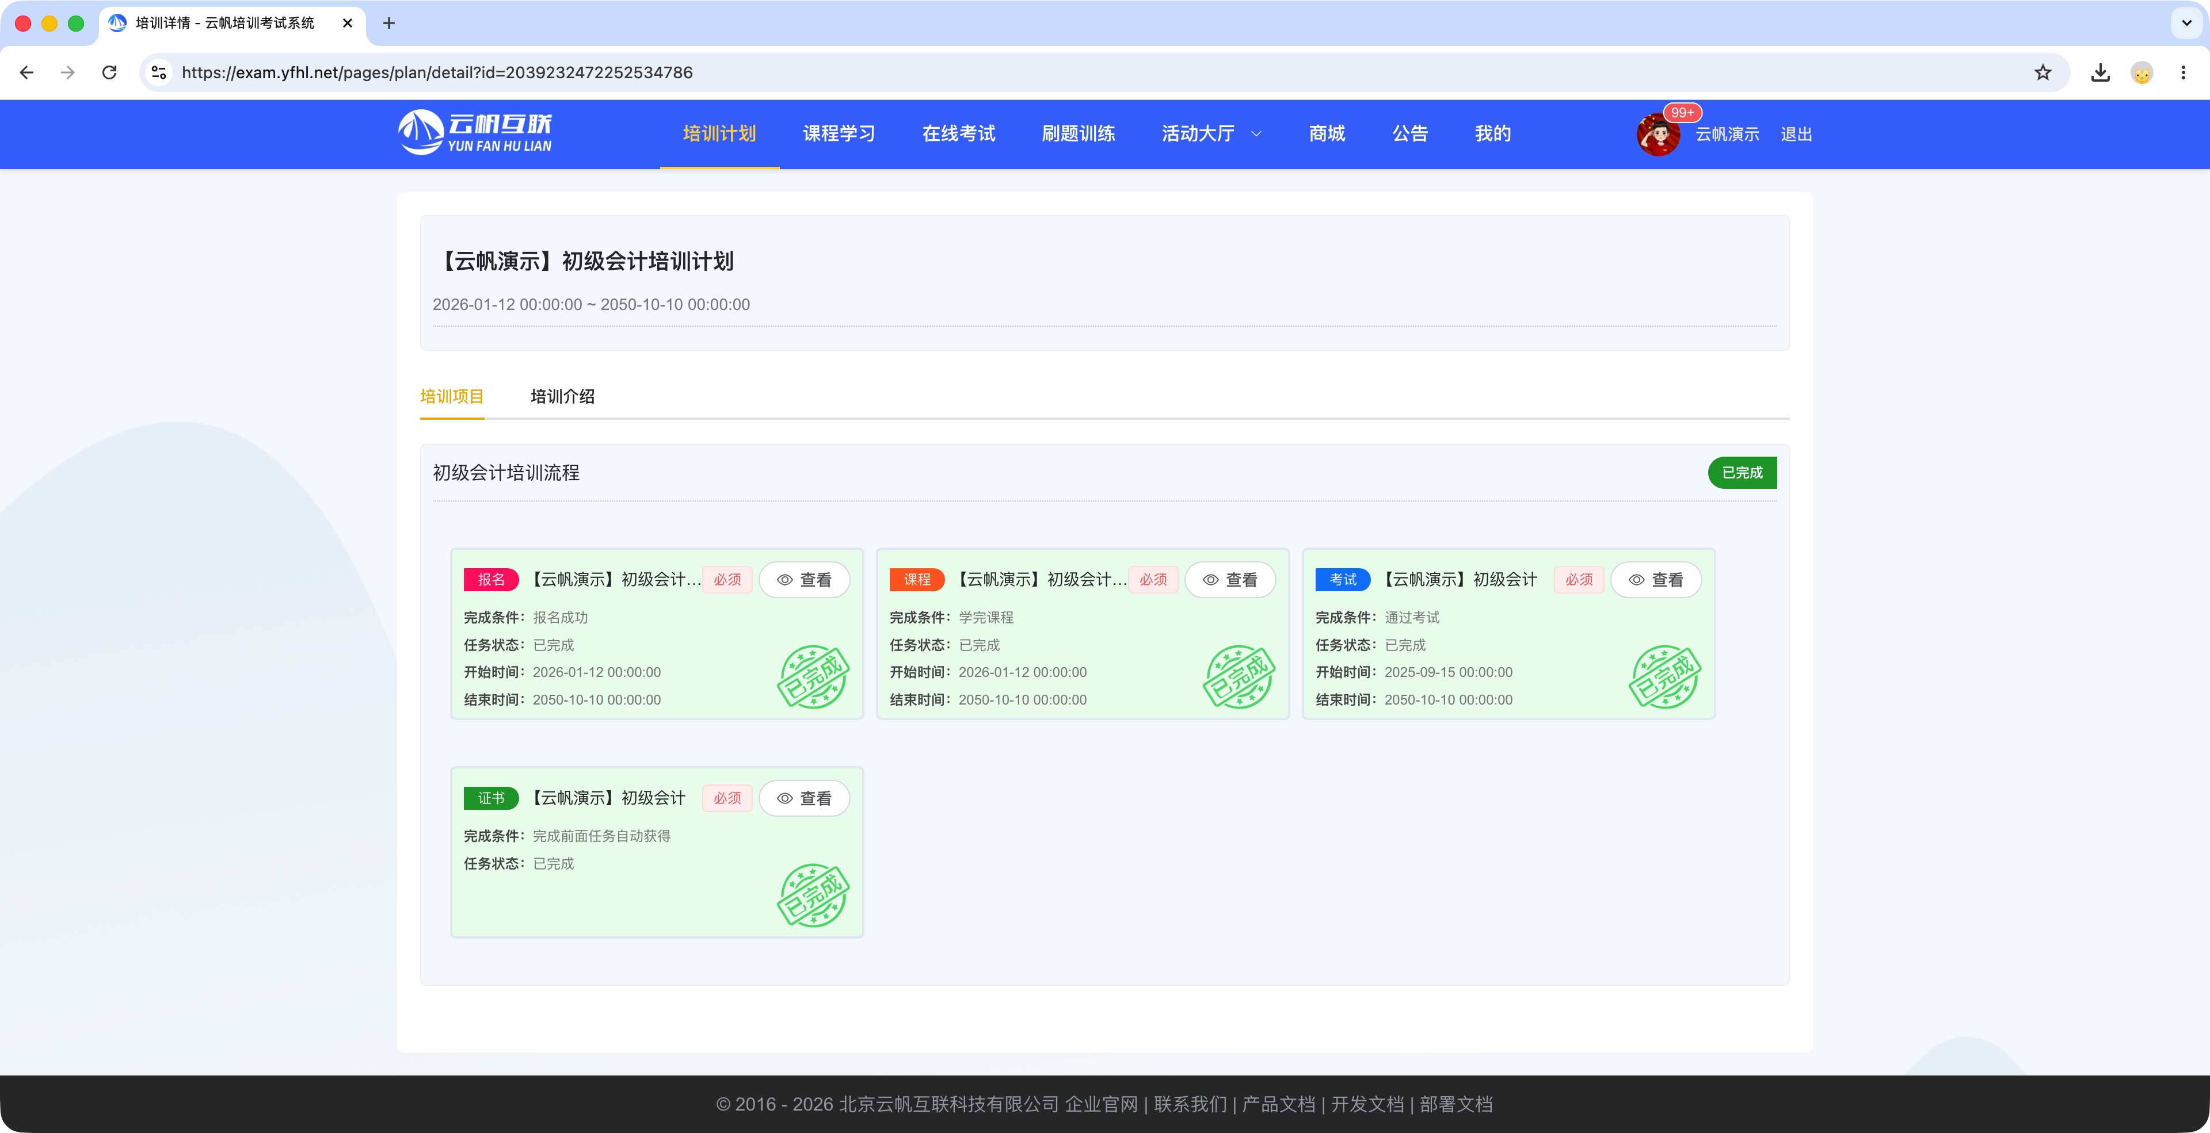Open the 公告 page
Image resolution: width=2210 pixels, height=1133 pixels.
point(1409,133)
